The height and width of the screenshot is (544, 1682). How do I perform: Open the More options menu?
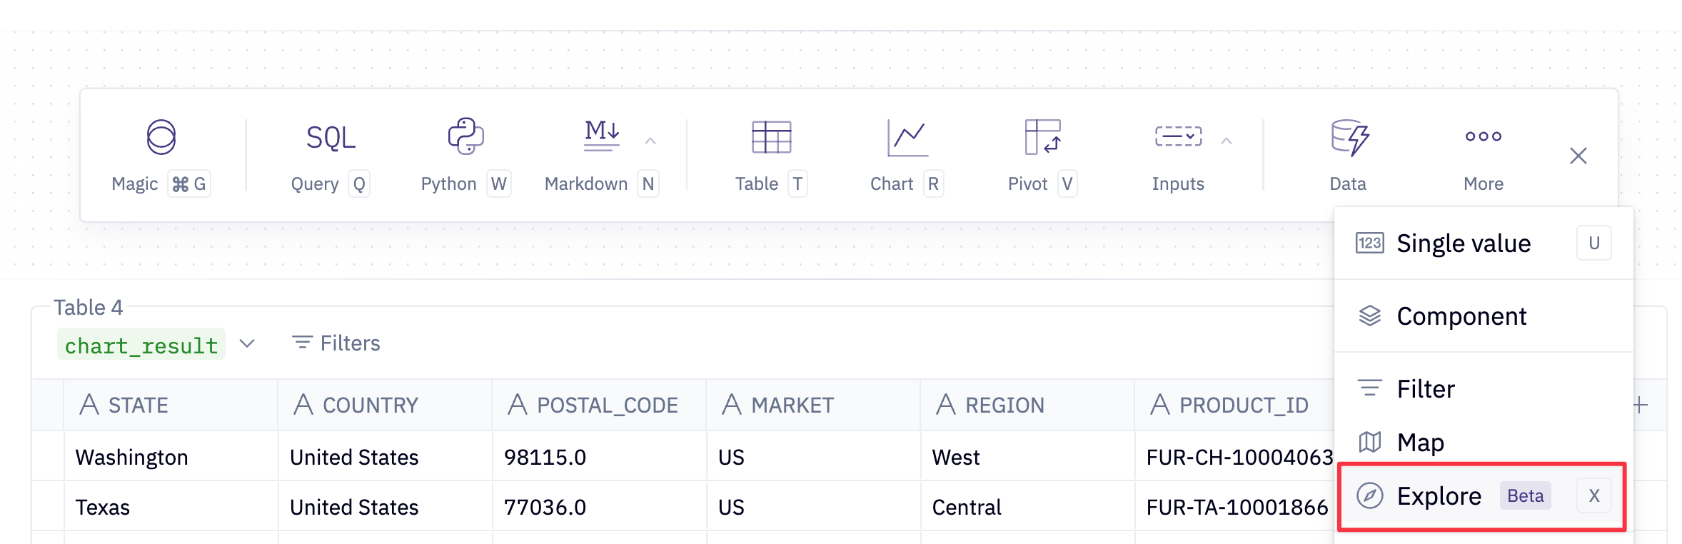point(1483,155)
